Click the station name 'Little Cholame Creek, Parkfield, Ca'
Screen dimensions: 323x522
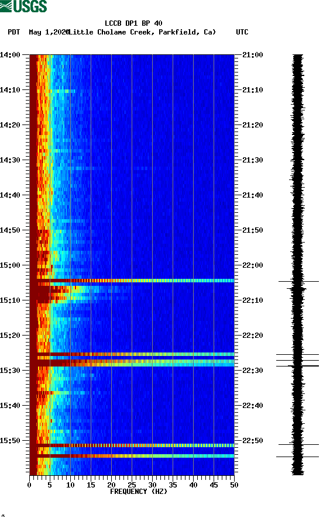click(142, 32)
